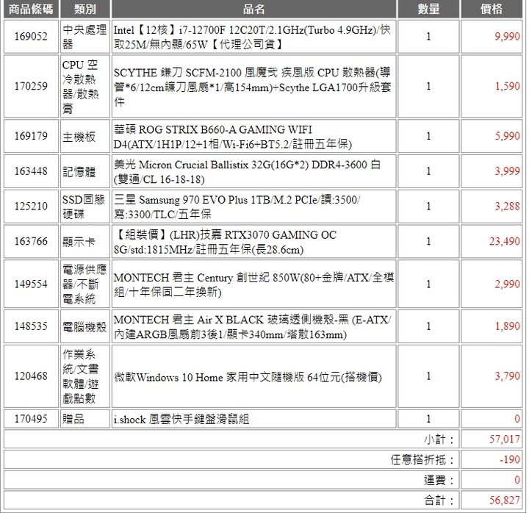Click the SSD固態硬碟 category cell
Viewport: 529px width, 513px height.
(85, 207)
